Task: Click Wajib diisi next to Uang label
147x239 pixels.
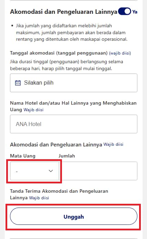Action: click(33, 110)
